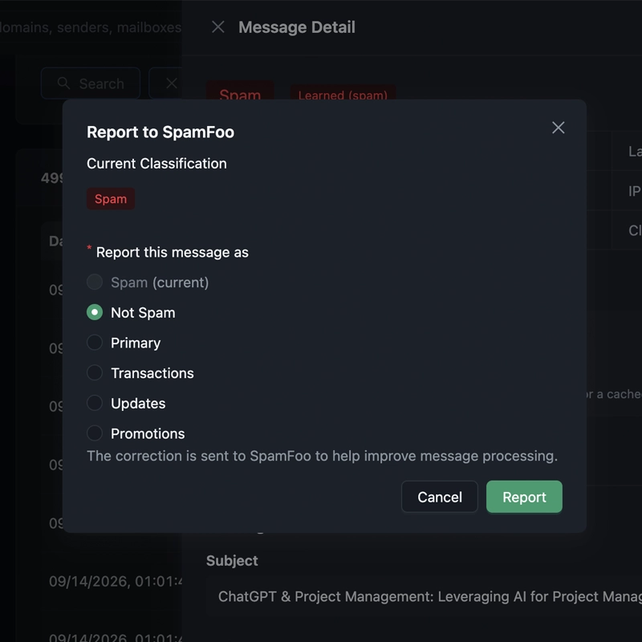Image resolution: width=642 pixels, height=642 pixels.
Task: Click the Report to SpamFoo heading
Action: 160,132
